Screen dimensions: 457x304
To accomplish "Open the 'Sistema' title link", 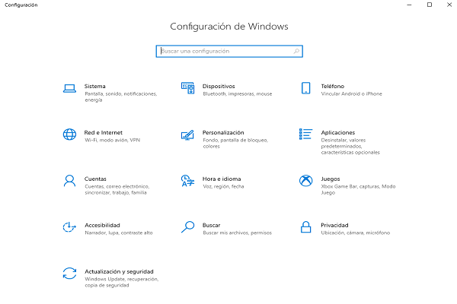I will pyautogui.click(x=95, y=87).
